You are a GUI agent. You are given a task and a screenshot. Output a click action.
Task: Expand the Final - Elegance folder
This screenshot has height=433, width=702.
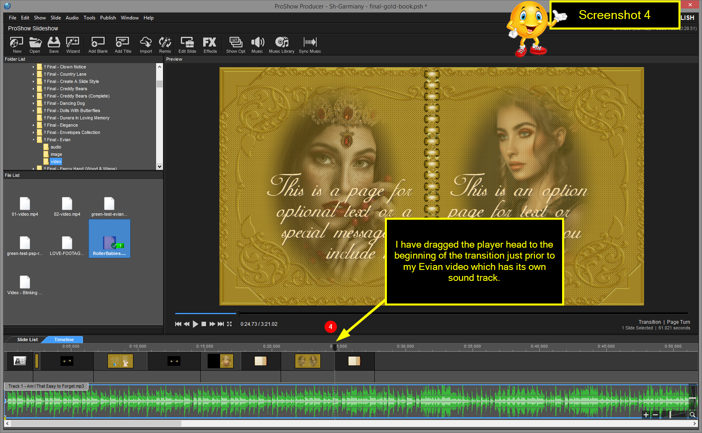(x=34, y=125)
